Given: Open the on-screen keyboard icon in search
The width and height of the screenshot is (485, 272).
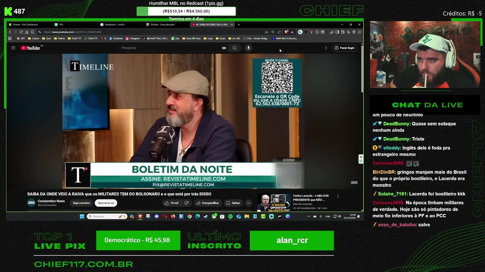Looking at the screenshot, I should click(224, 48).
